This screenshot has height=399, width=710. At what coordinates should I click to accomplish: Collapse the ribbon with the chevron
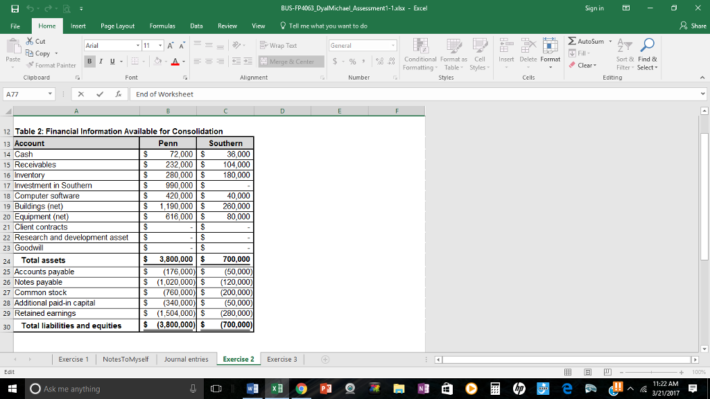point(702,78)
